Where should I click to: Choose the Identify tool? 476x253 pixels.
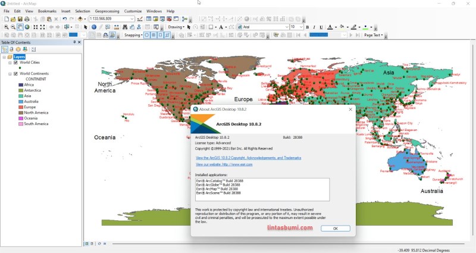(94, 27)
